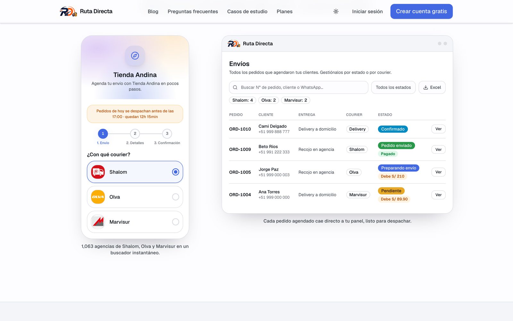This screenshot has height=321, width=513.
Task: View order ORD-1005 with Ver button
Action: coord(438,172)
